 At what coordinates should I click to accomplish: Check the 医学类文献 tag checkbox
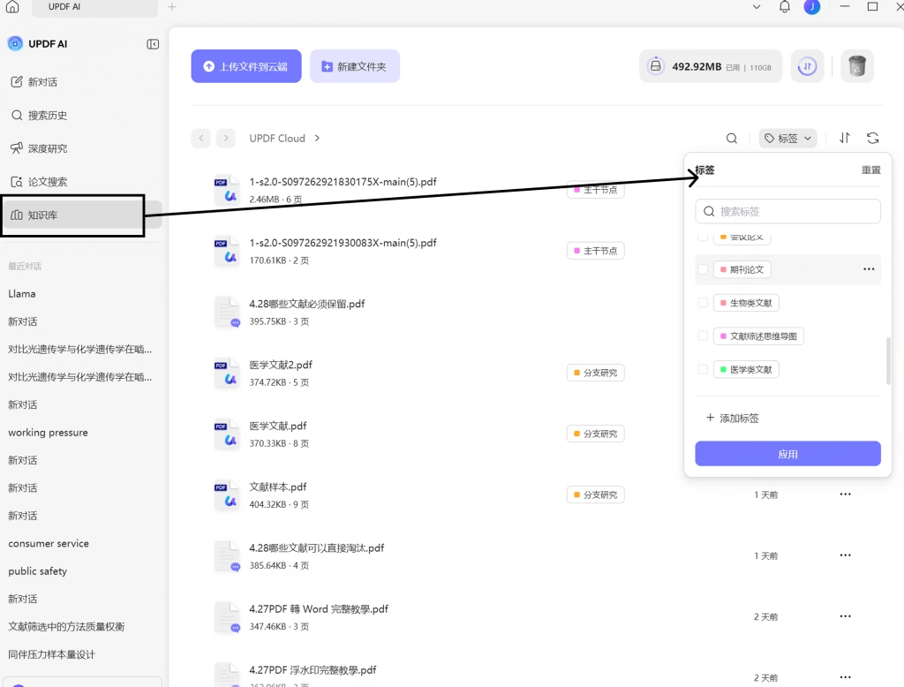(703, 369)
